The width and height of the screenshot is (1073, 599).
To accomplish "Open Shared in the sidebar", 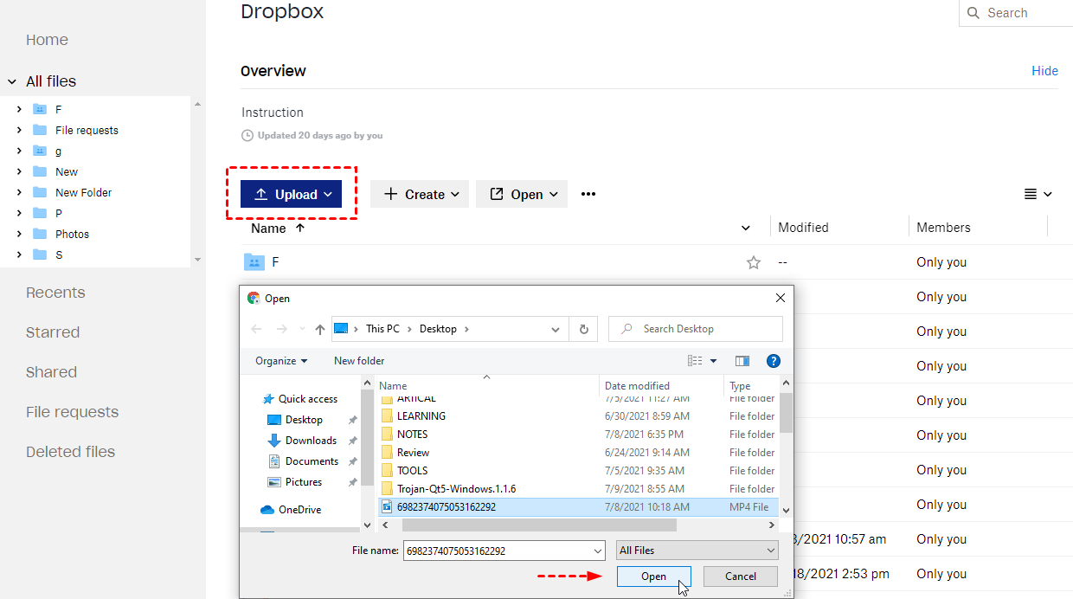I will click(51, 372).
